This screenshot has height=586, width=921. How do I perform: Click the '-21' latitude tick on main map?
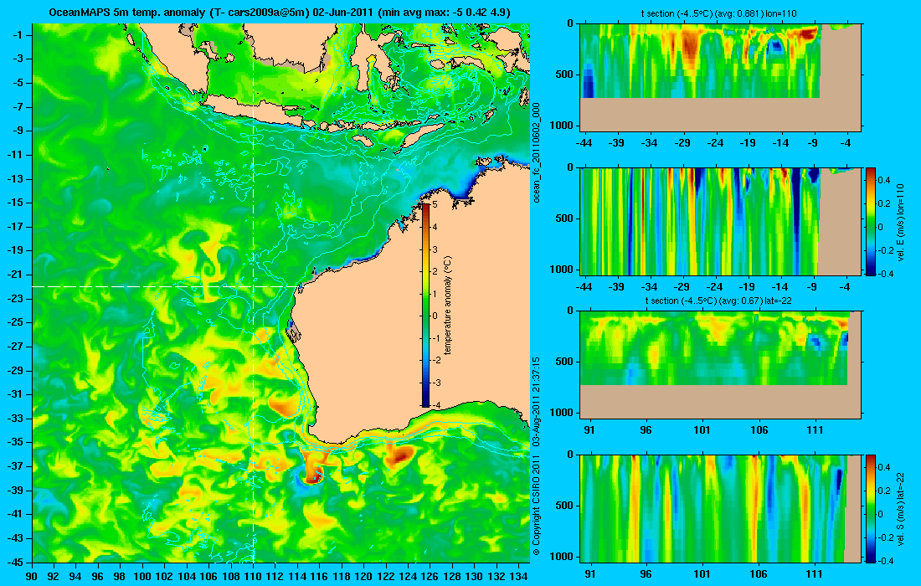point(17,275)
